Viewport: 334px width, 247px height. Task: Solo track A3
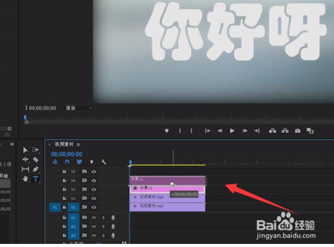pos(103,235)
